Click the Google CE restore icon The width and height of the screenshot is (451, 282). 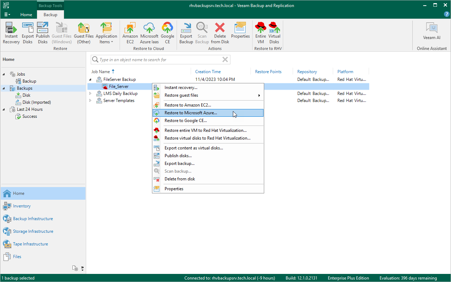[167, 33]
